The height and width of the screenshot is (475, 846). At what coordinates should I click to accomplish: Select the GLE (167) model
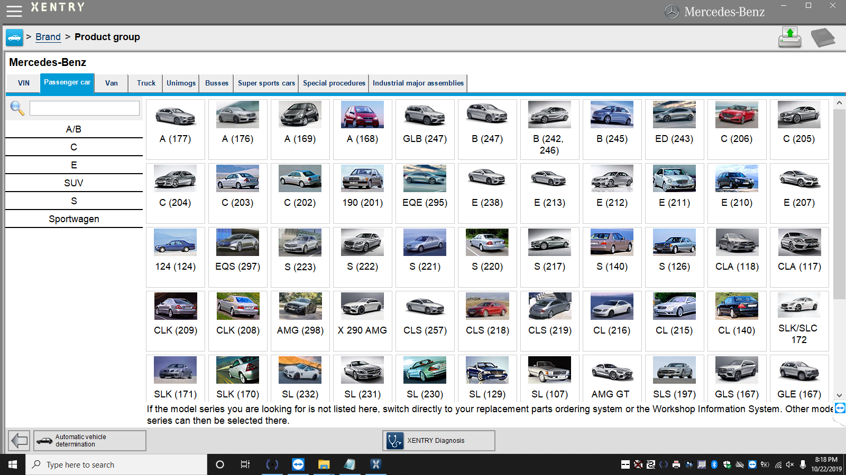(799, 378)
